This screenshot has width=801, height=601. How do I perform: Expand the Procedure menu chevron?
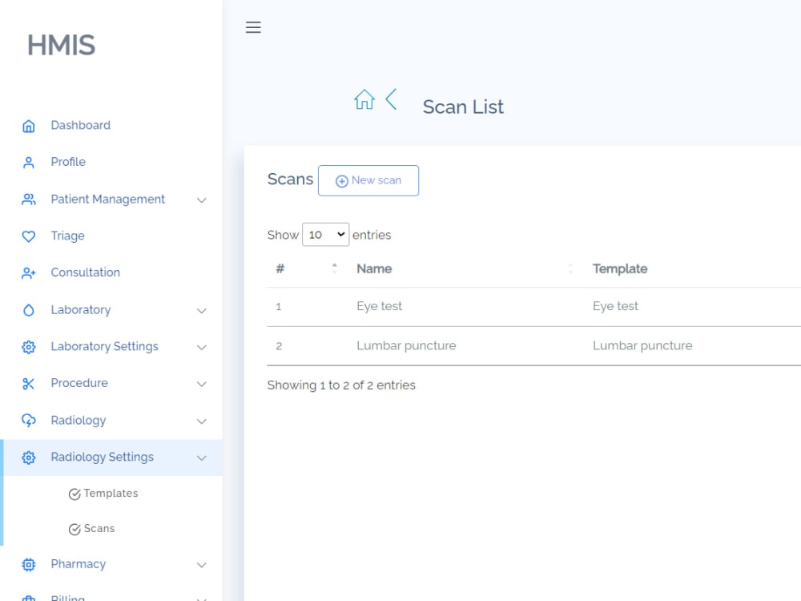[x=202, y=385]
